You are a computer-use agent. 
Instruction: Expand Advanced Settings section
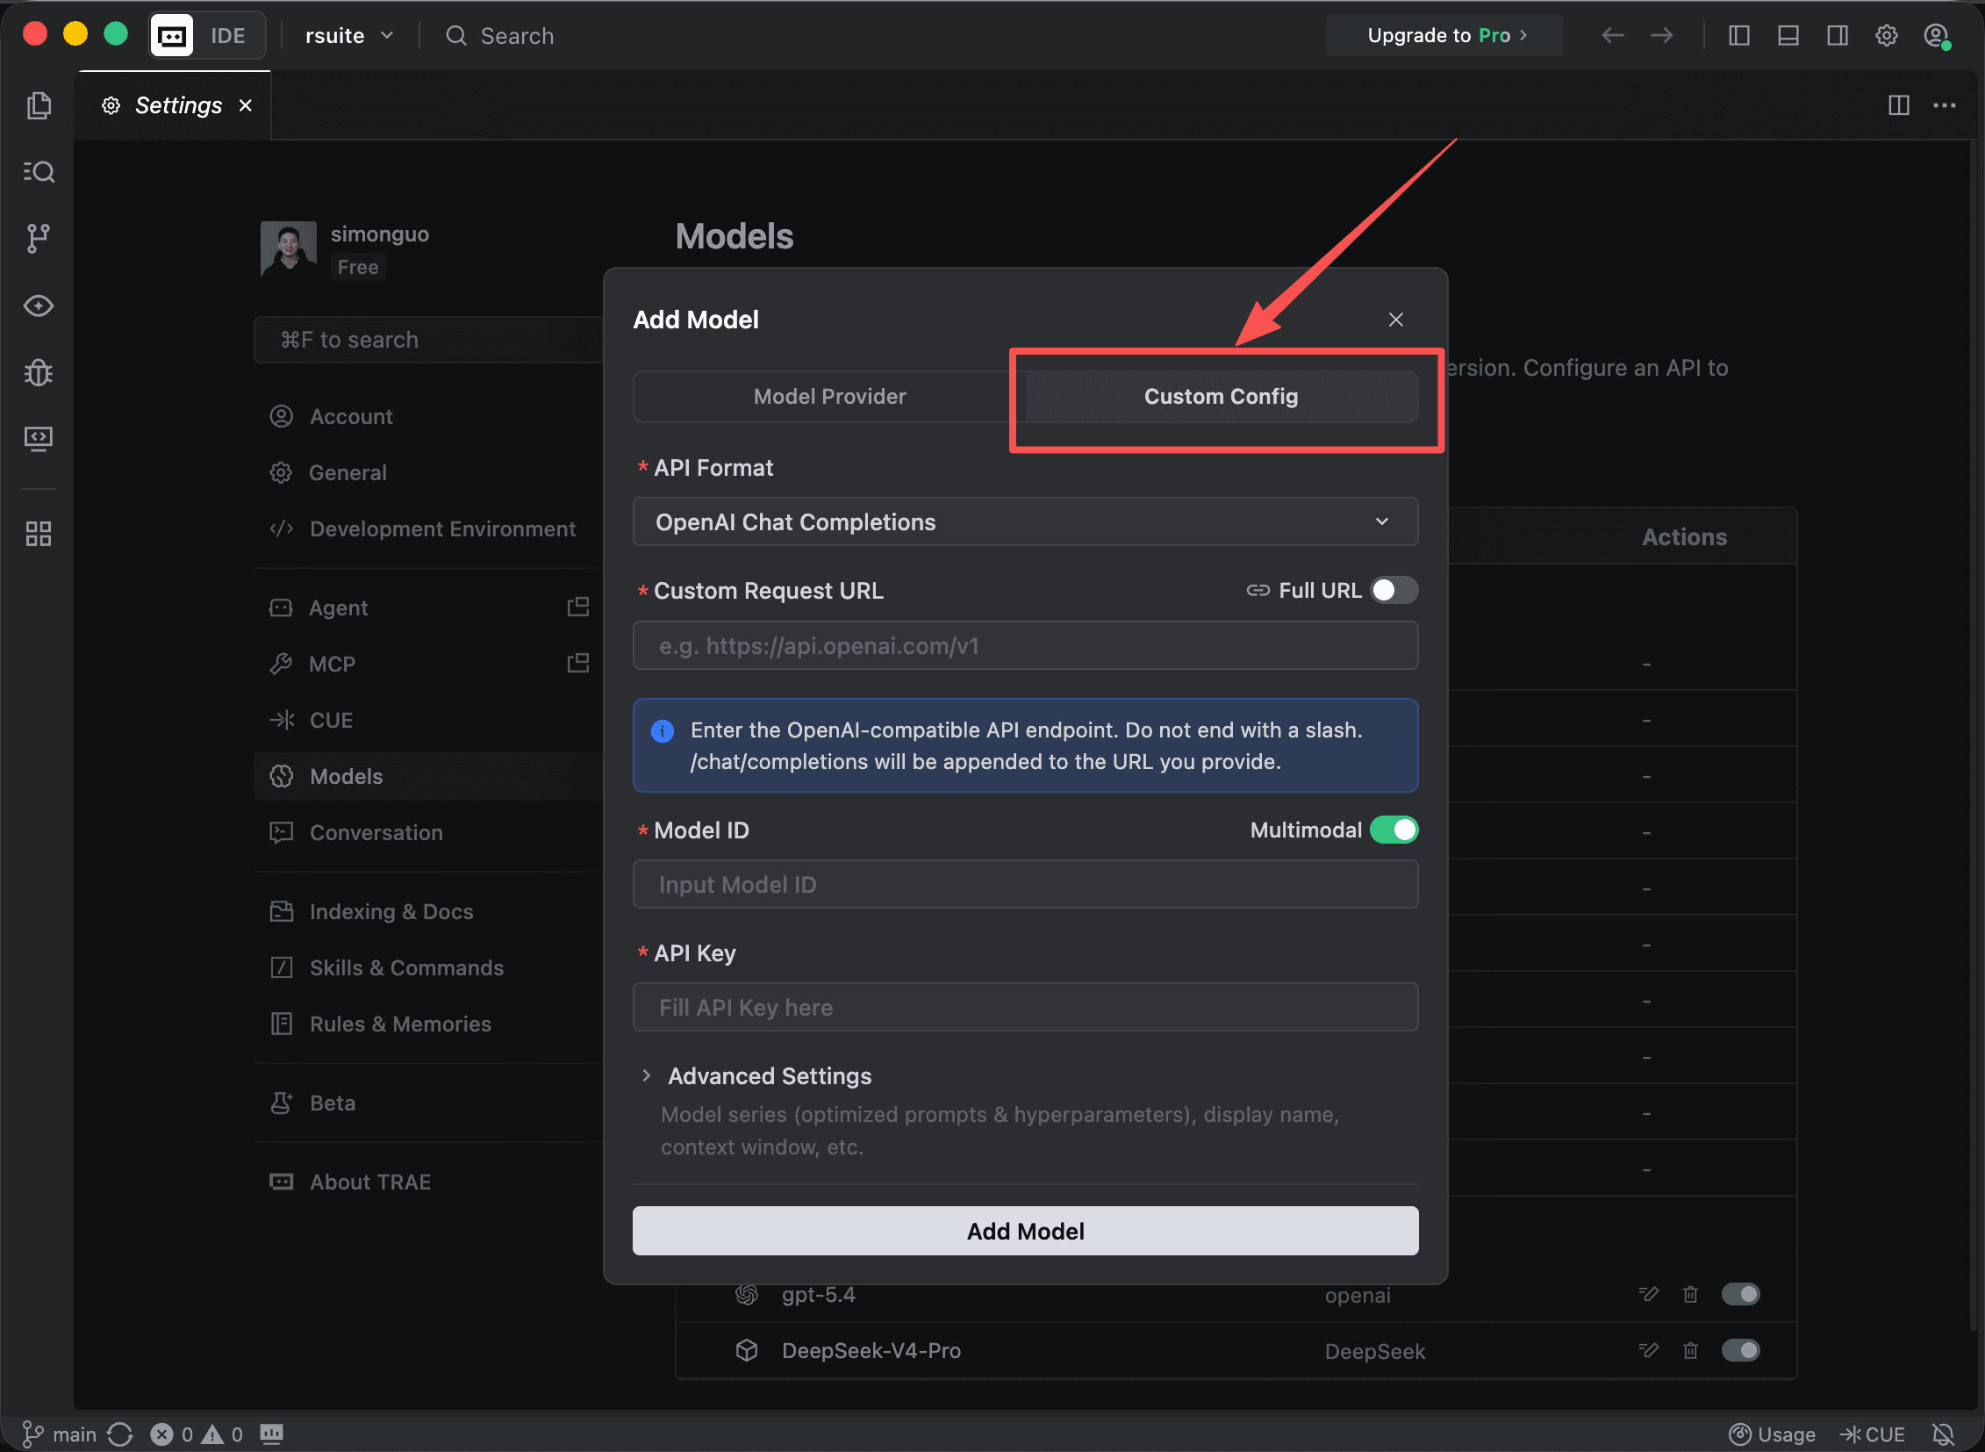point(769,1075)
